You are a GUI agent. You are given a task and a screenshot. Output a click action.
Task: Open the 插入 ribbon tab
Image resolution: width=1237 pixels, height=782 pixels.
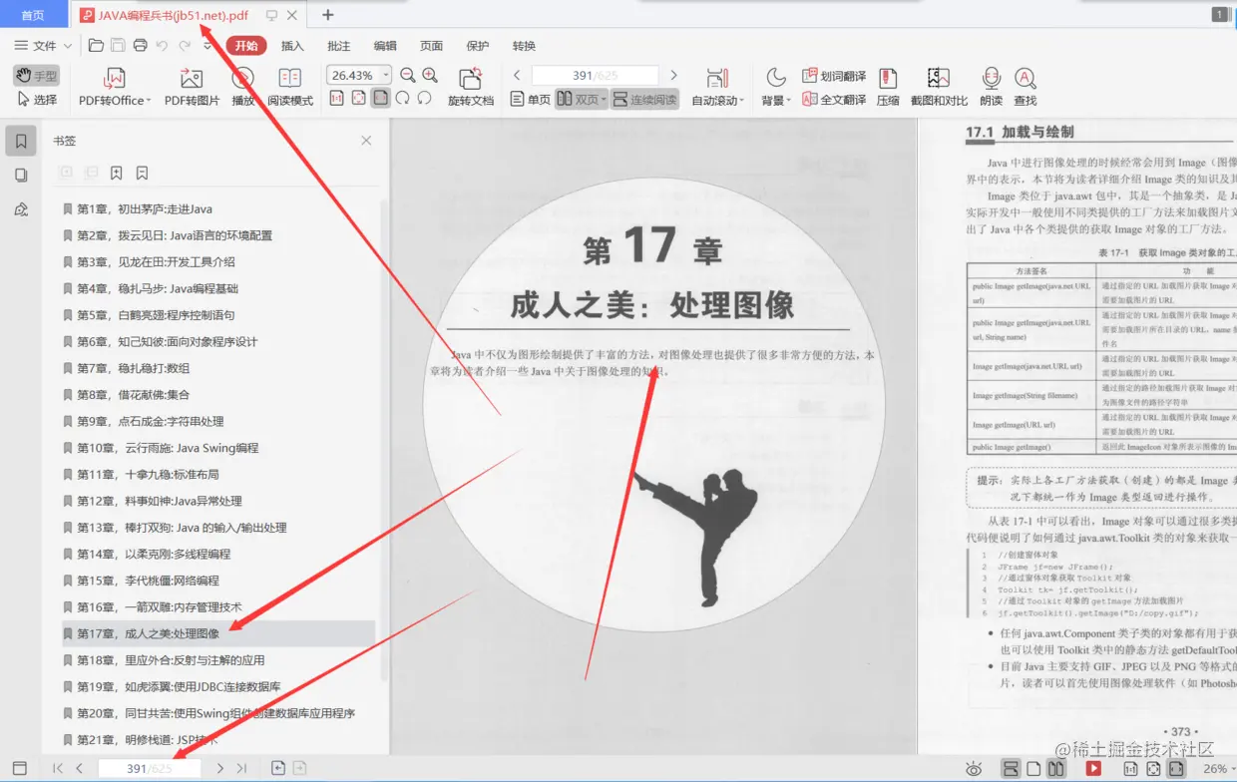tap(292, 45)
